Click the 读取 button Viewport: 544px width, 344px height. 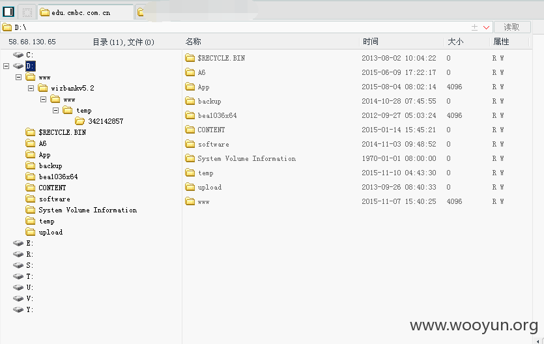coord(512,27)
